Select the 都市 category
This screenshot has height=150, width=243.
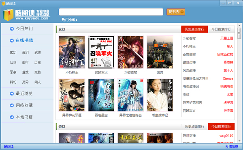(25, 62)
